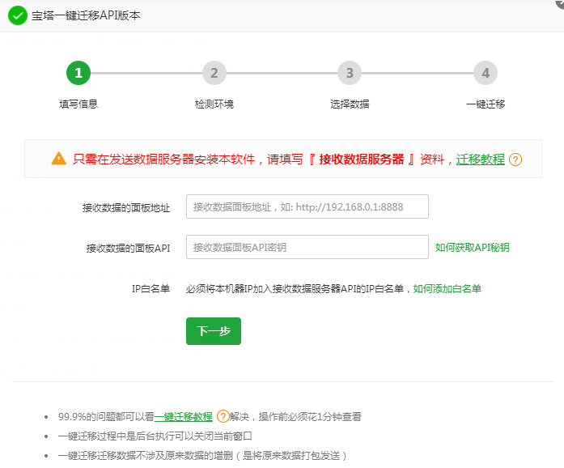Screen dimensions: 564x468
Task: Click into the 接收数据的面板API key field
Action: 307,247
